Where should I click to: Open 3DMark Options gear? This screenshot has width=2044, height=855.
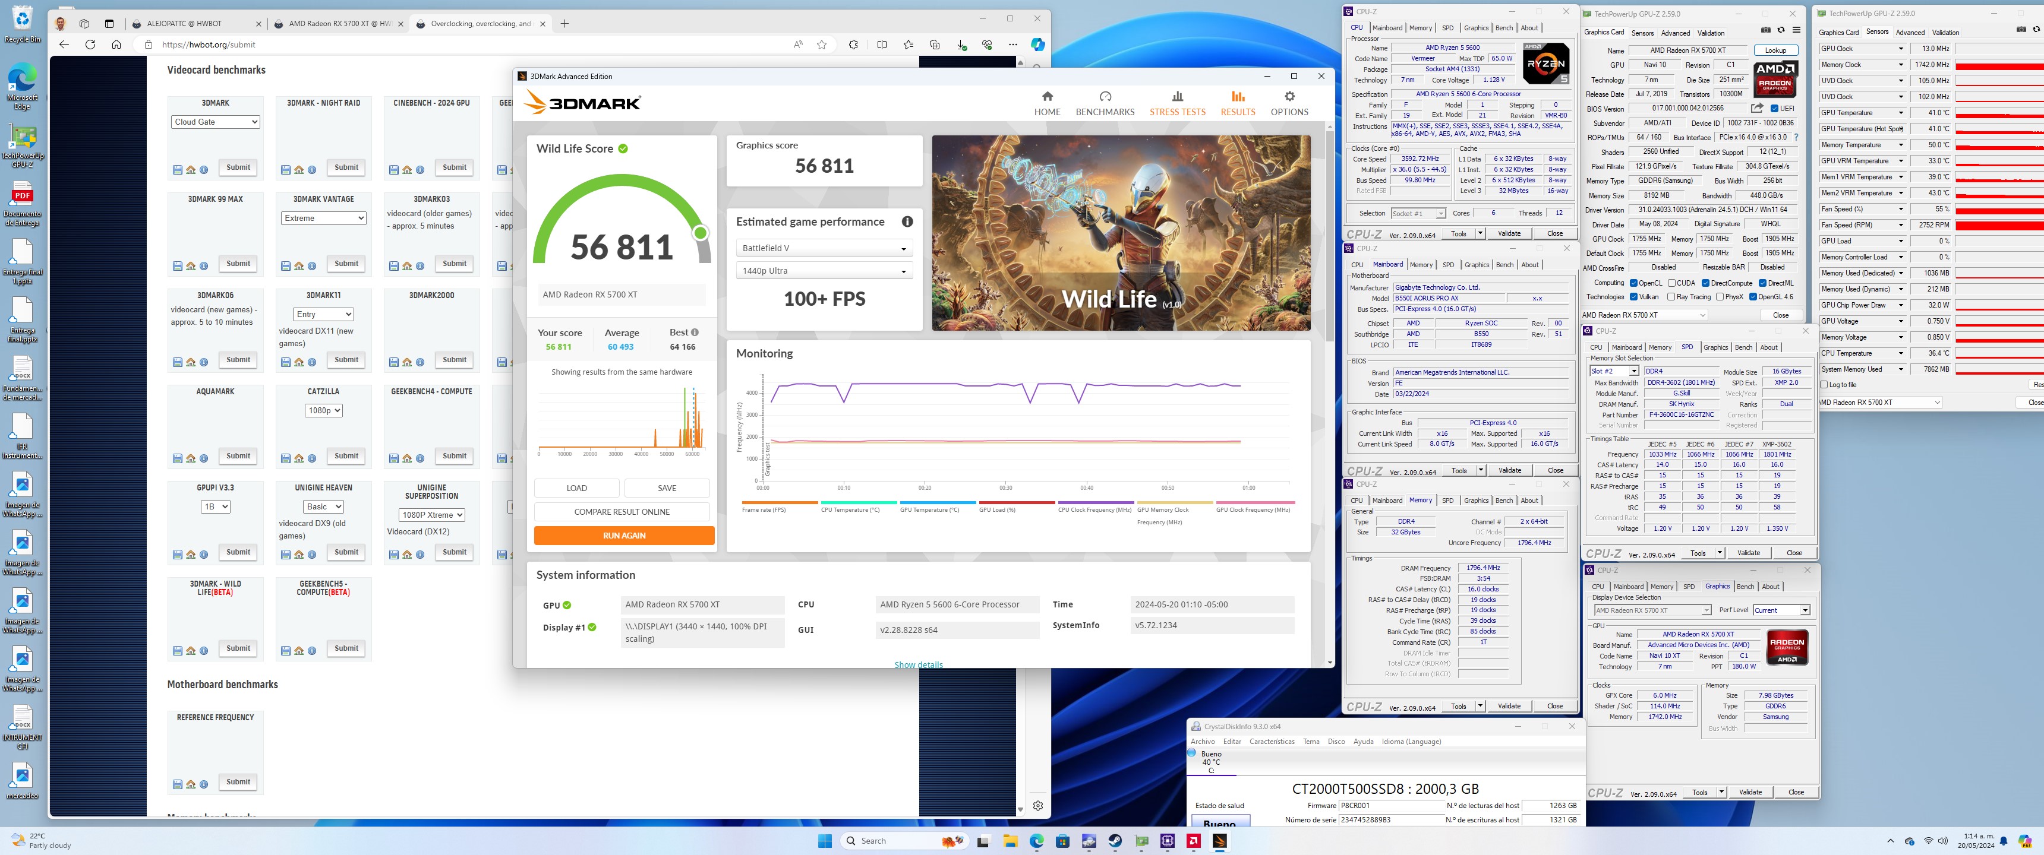tap(1289, 103)
